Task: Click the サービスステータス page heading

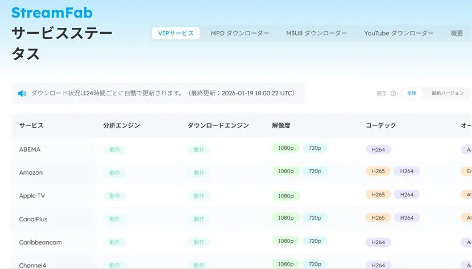Action: tap(62, 44)
